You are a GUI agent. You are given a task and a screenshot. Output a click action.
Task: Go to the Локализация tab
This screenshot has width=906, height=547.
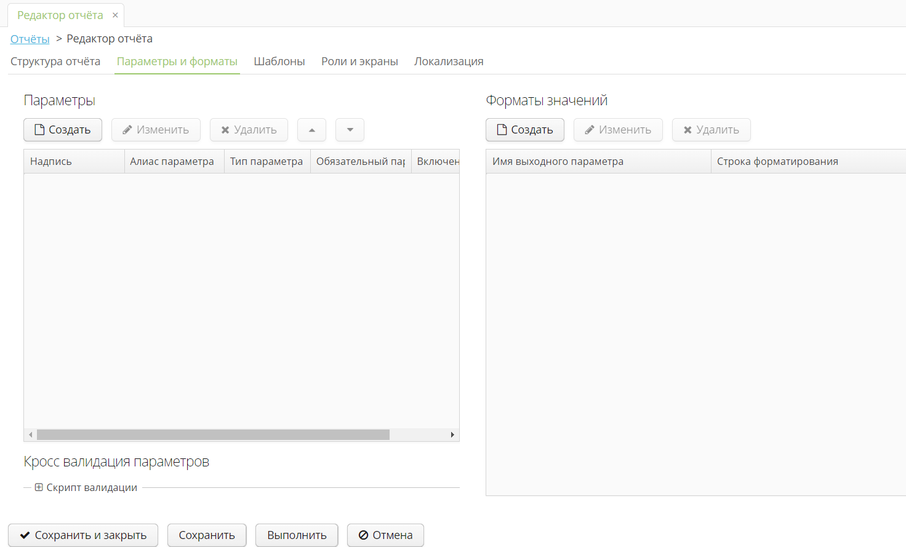[449, 62]
